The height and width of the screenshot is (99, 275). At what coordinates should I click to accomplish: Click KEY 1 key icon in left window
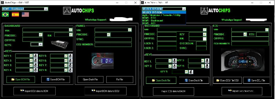36,56
